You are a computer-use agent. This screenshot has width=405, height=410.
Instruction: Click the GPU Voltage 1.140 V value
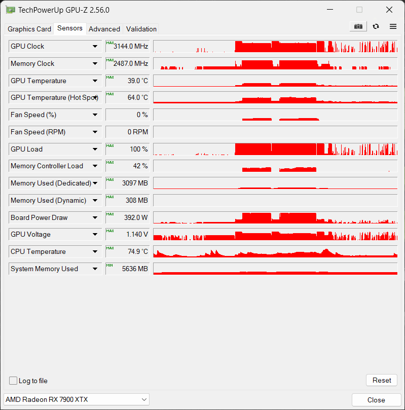(128, 235)
